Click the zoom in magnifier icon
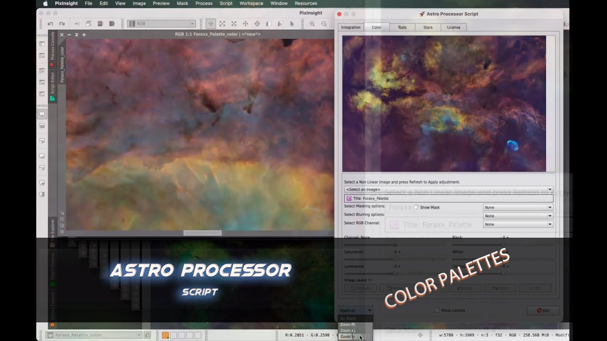Screen dimensions: 607x341 312,24
